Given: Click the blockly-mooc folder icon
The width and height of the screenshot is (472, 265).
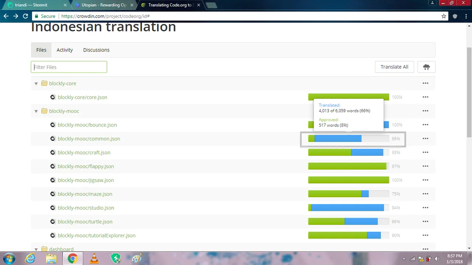Looking at the screenshot, I should coord(44,111).
